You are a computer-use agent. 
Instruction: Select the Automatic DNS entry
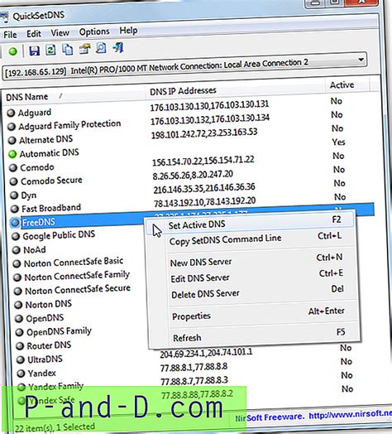pyautogui.click(x=50, y=152)
